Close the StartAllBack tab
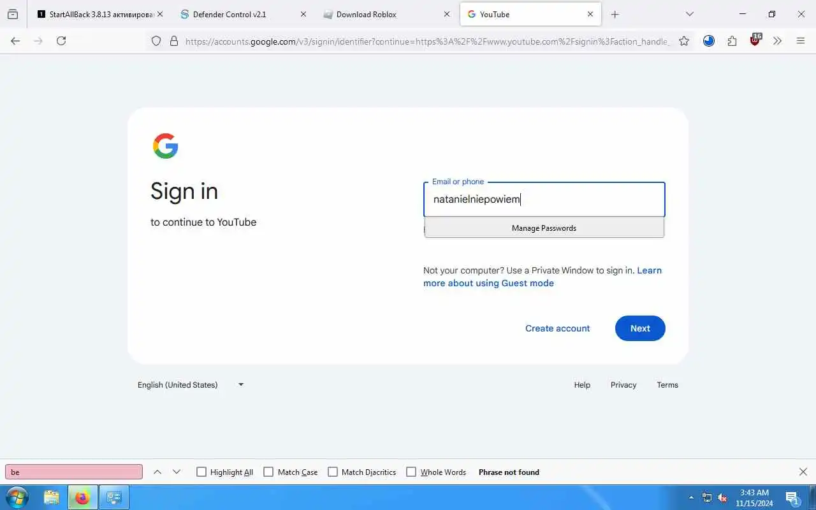 tap(159, 14)
